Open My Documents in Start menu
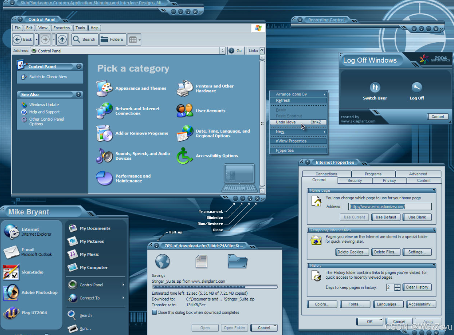The image size is (454, 335). [89, 228]
